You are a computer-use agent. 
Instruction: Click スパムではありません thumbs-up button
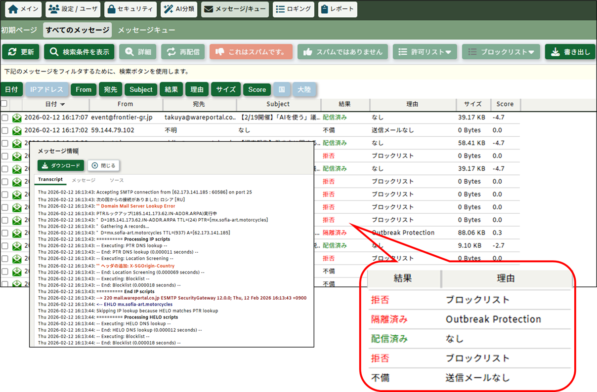coord(343,52)
